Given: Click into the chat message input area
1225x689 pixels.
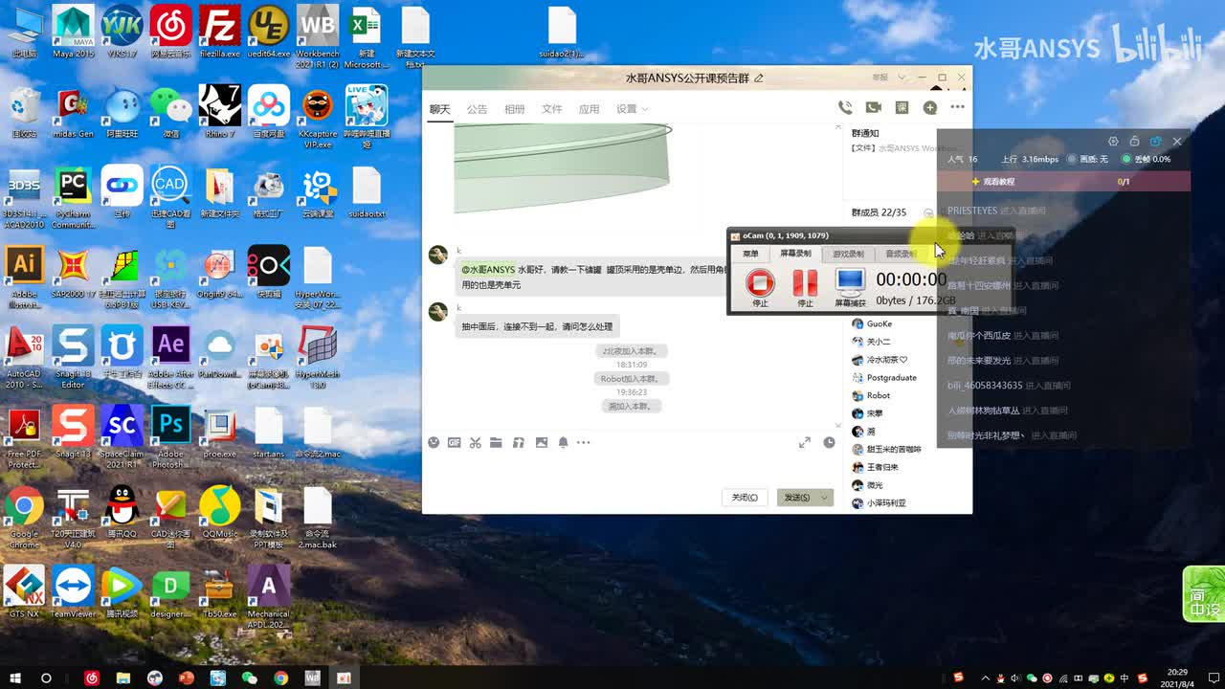Looking at the screenshot, I should pyautogui.click(x=632, y=468).
